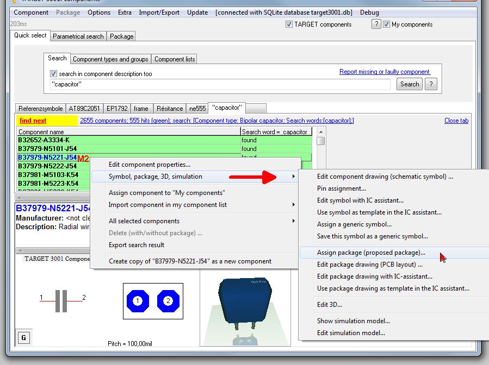Viewport: 489px width, 365px height.
Task: Toggle the TARGET components checkbox
Action: (289, 24)
